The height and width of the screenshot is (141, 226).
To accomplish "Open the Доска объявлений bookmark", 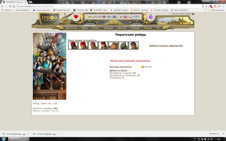I will (22, 10).
